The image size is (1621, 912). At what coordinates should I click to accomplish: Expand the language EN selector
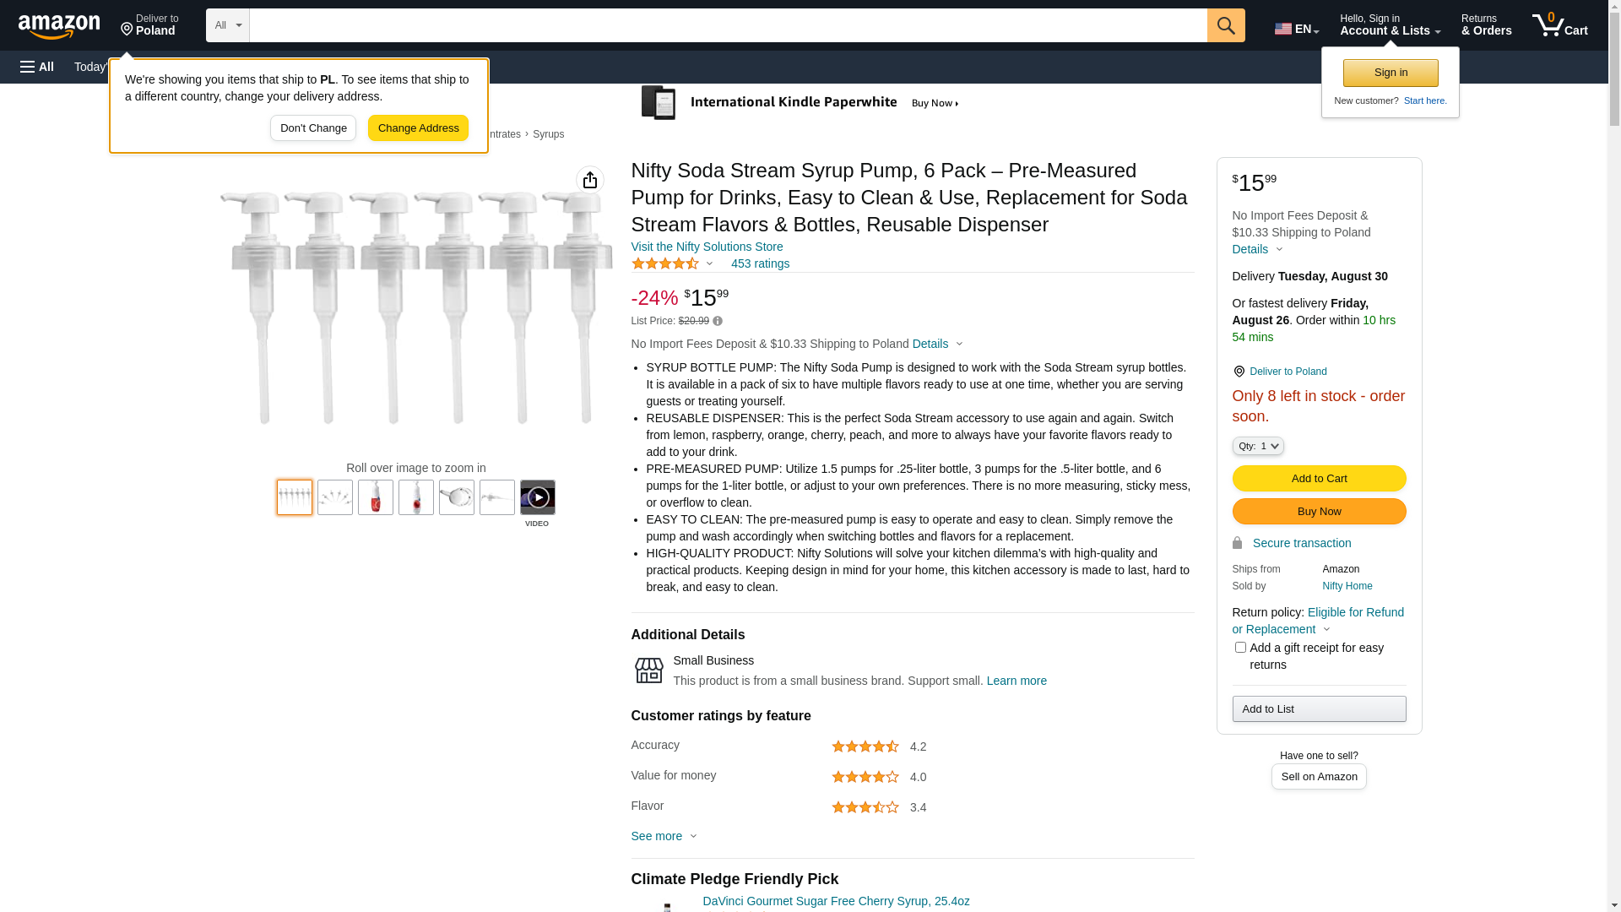[x=1296, y=29]
